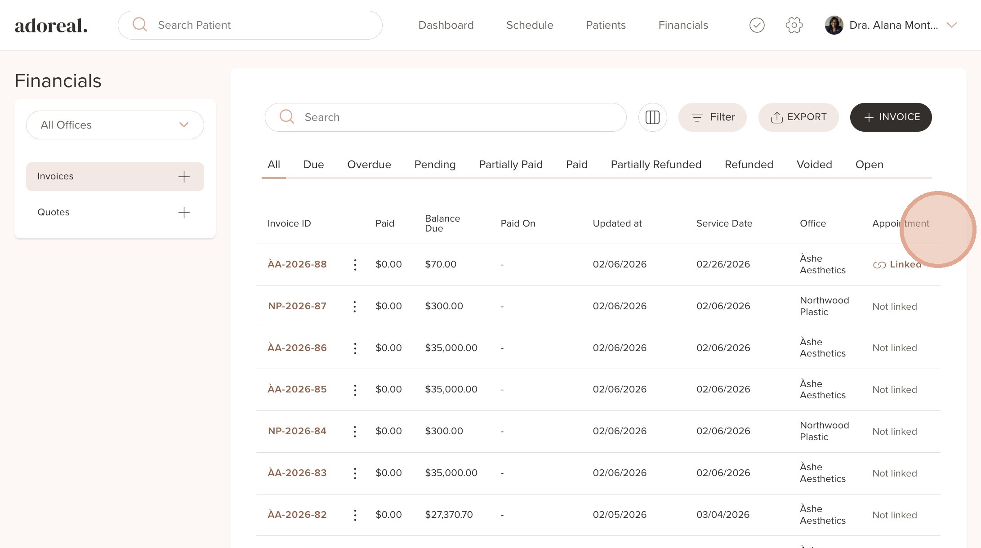Switch to the Partially Paid tab
This screenshot has height=548, width=981.
click(511, 165)
